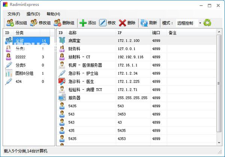
Task: Open the 模式 mode dropdown arrow
Action: pos(200,23)
